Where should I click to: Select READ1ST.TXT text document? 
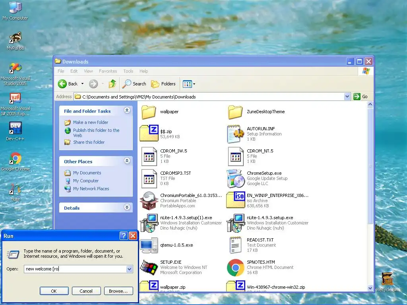[x=252, y=245]
